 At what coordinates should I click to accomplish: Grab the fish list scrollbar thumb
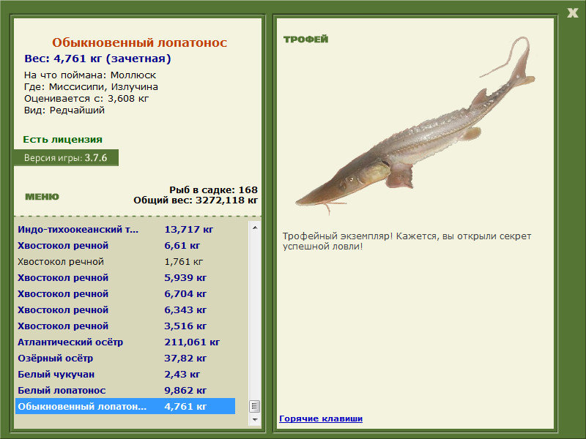coord(255,406)
